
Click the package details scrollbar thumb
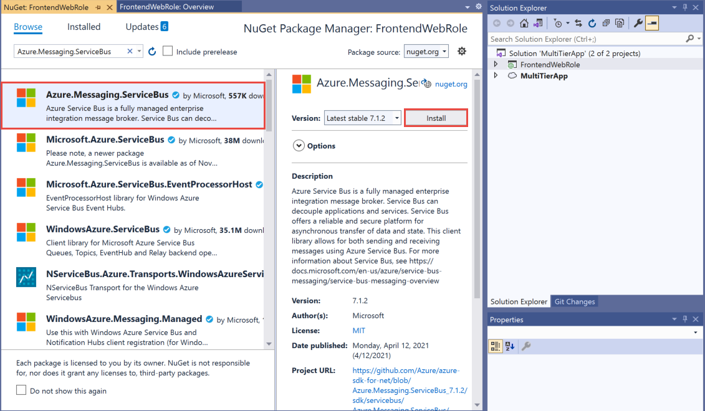pos(477,189)
